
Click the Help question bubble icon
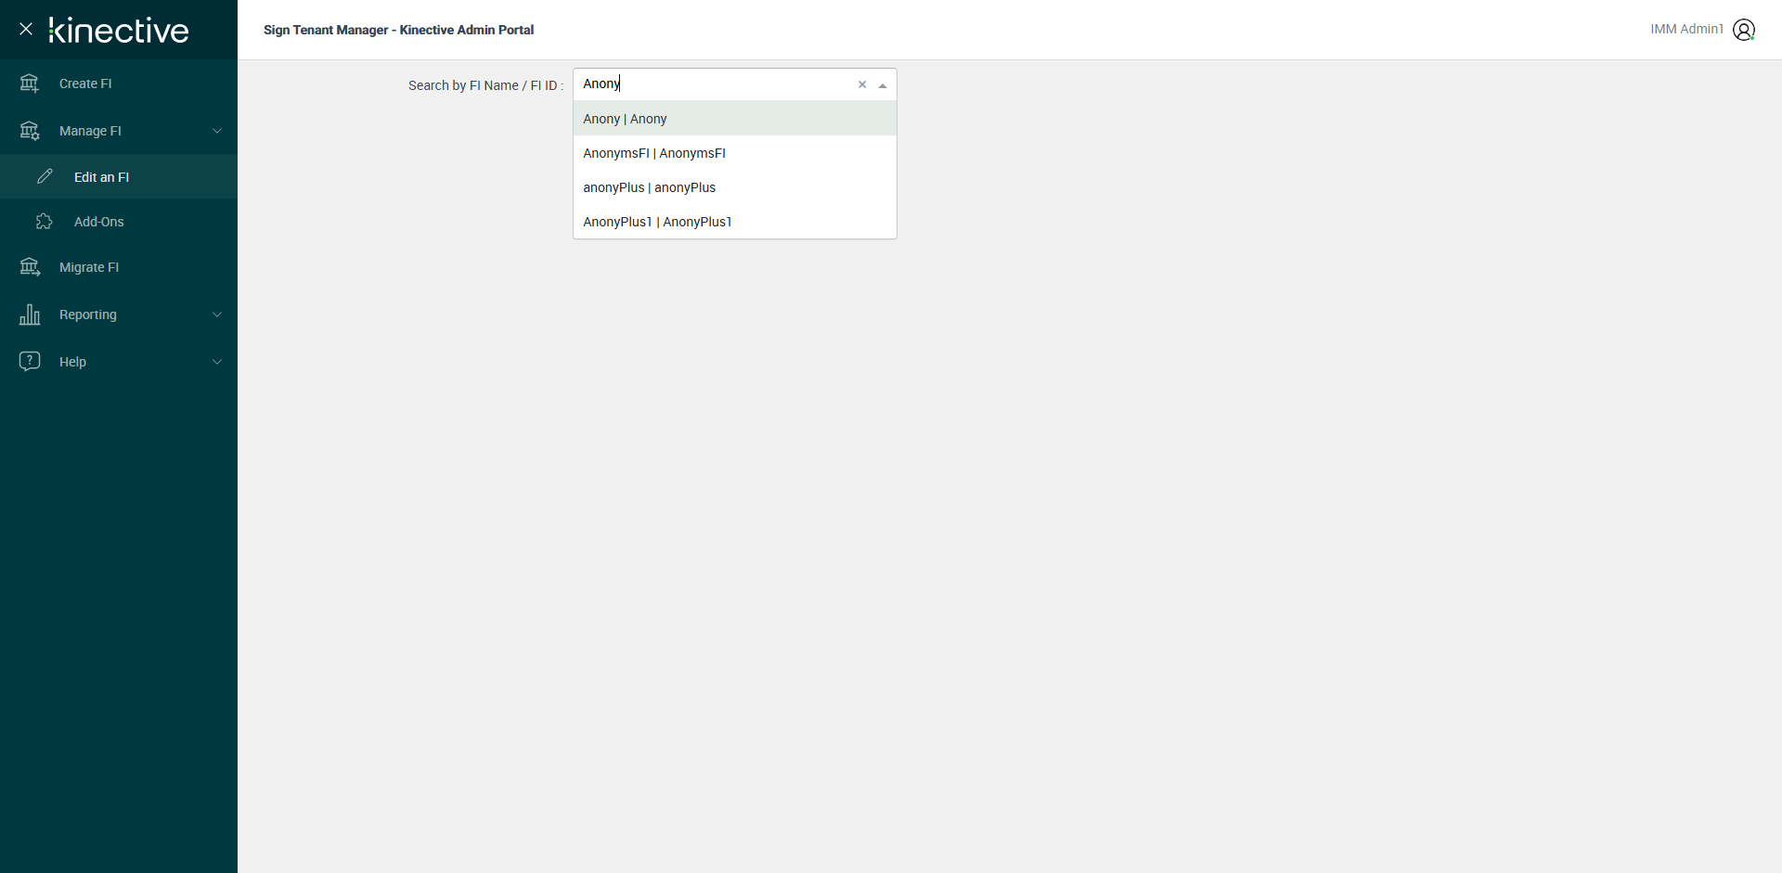click(30, 362)
